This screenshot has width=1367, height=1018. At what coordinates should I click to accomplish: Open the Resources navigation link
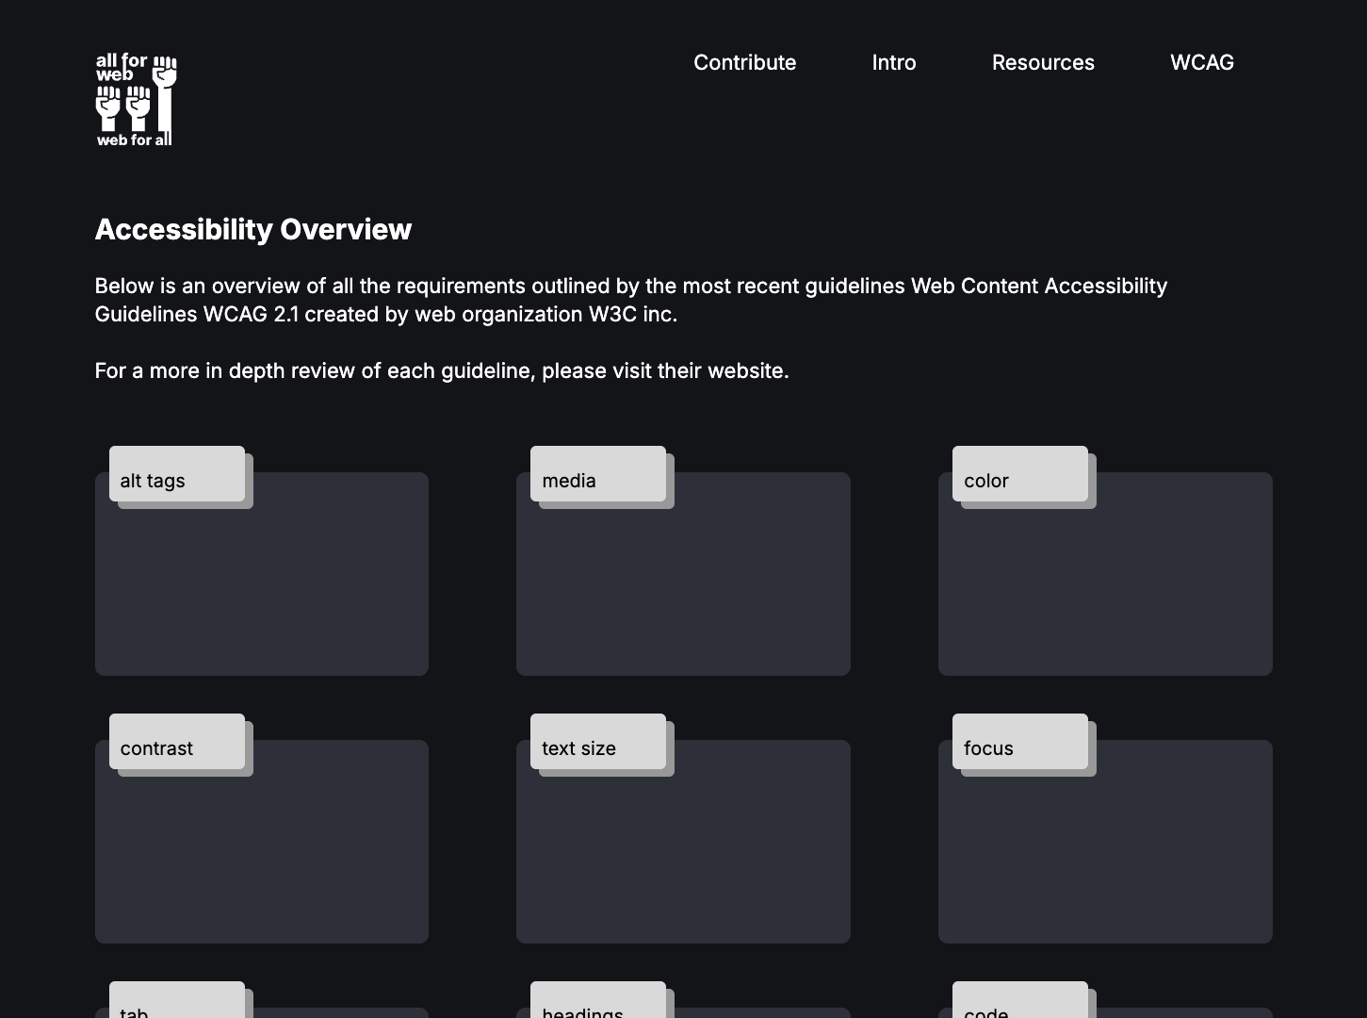(x=1043, y=62)
